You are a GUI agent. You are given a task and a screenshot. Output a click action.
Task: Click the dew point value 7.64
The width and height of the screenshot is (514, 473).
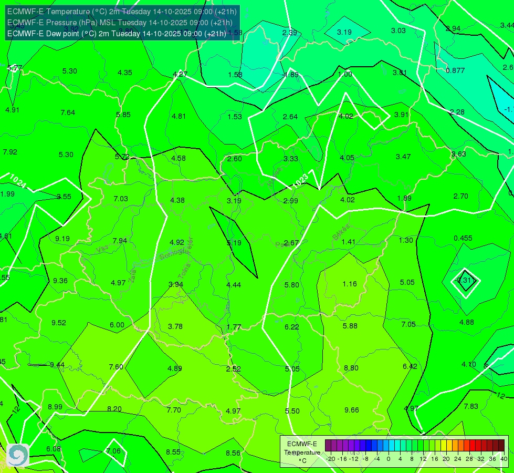[68, 112]
